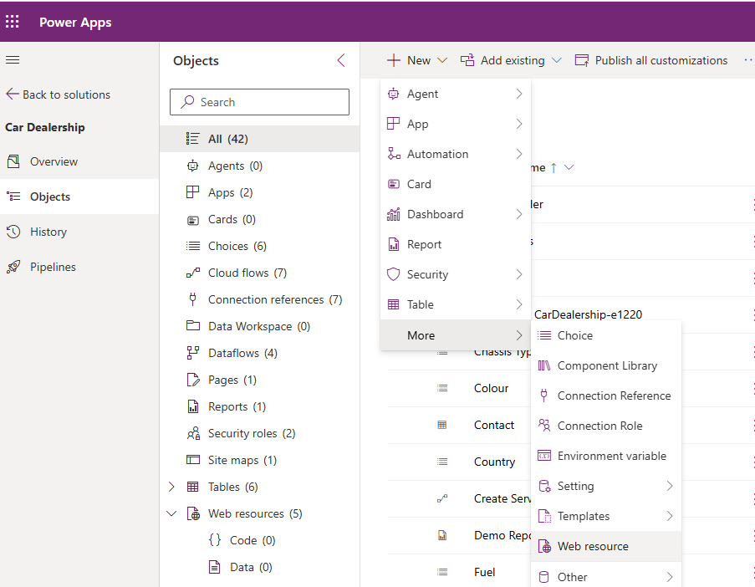Choose Web resource from the More submenu
This screenshot has width=755, height=587.
(593, 546)
